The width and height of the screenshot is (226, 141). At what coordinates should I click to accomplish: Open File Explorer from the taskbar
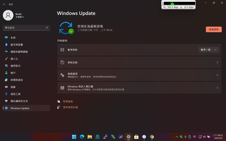(90, 137)
